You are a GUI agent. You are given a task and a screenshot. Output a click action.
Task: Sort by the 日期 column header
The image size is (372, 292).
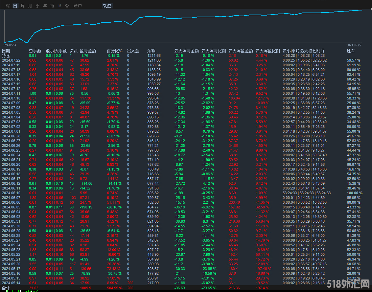6,51
